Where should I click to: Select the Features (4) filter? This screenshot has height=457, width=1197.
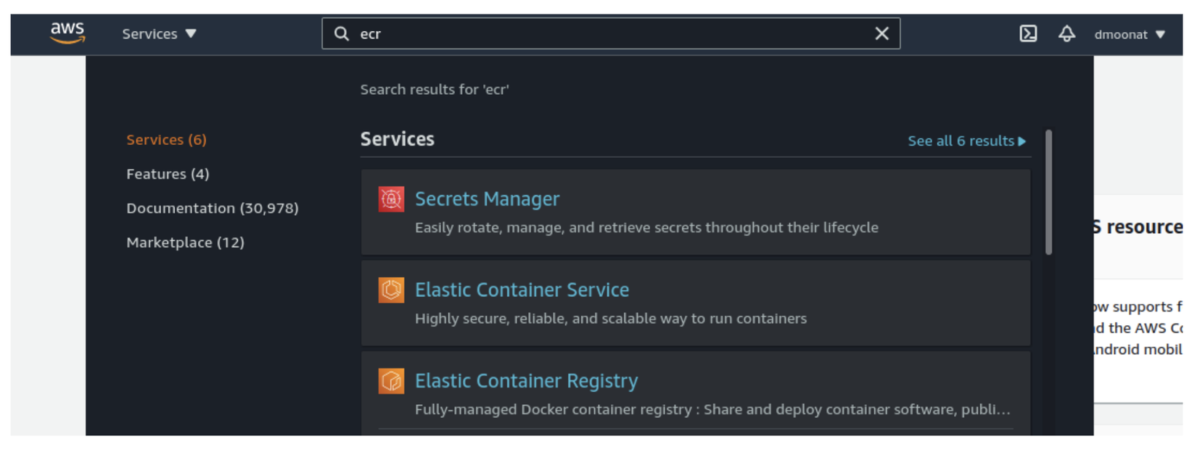(168, 174)
